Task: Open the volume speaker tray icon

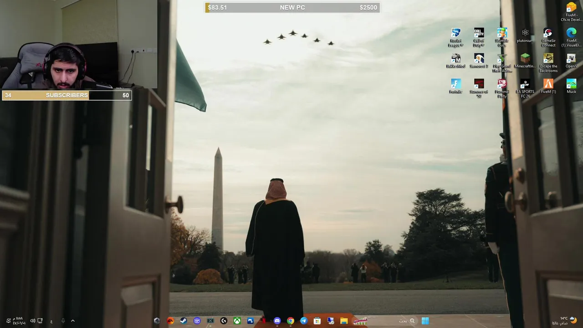Action: [x=33, y=321]
